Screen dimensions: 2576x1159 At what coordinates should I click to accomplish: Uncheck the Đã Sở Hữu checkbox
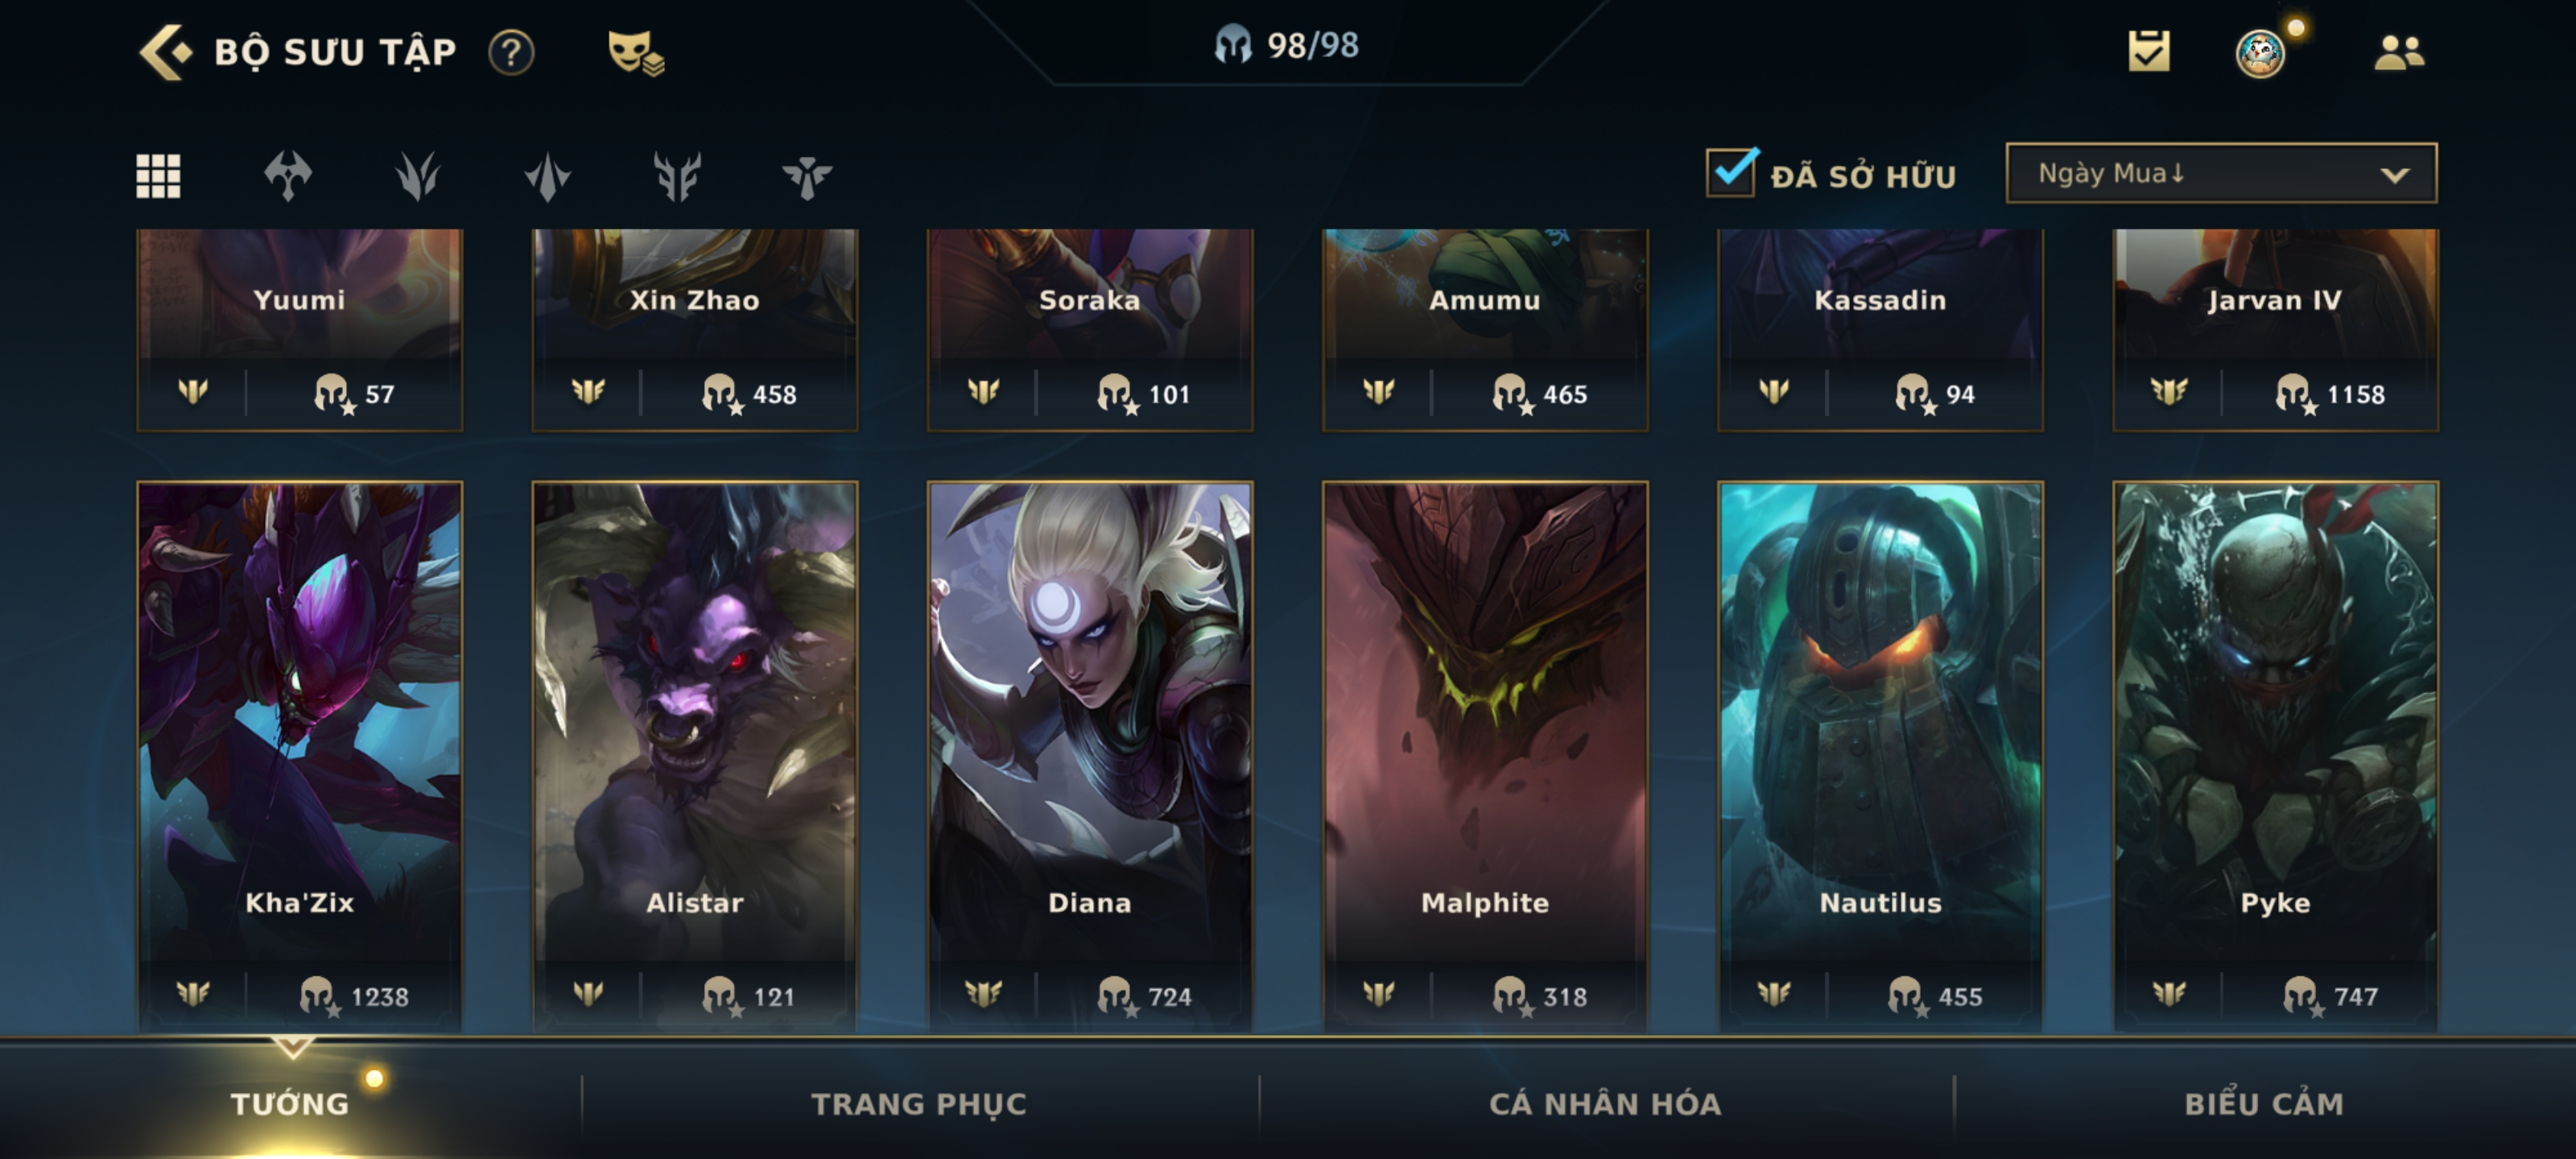tap(1731, 172)
